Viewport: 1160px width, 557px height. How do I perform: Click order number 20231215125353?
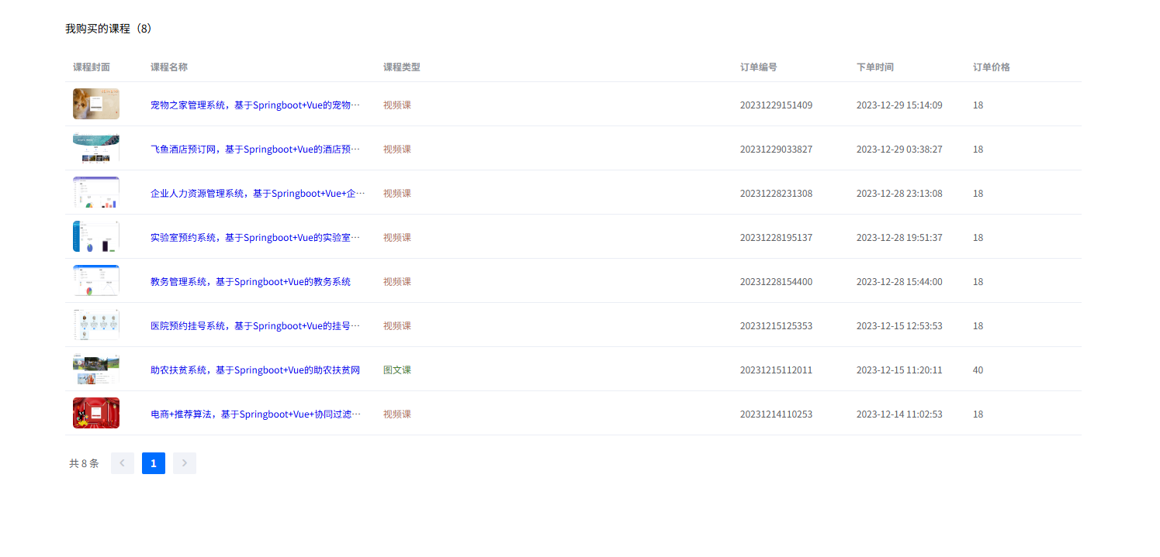[776, 325]
